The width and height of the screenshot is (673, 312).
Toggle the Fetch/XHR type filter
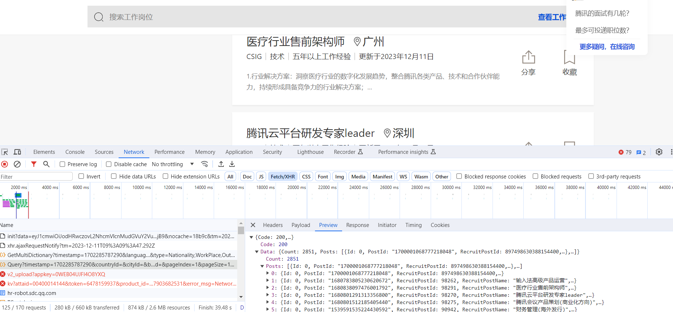click(x=283, y=177)
